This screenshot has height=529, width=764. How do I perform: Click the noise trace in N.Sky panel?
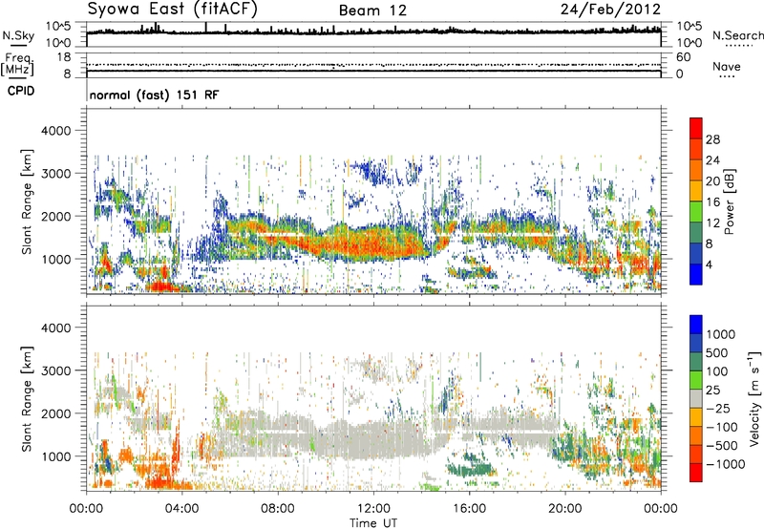point(373,32)
